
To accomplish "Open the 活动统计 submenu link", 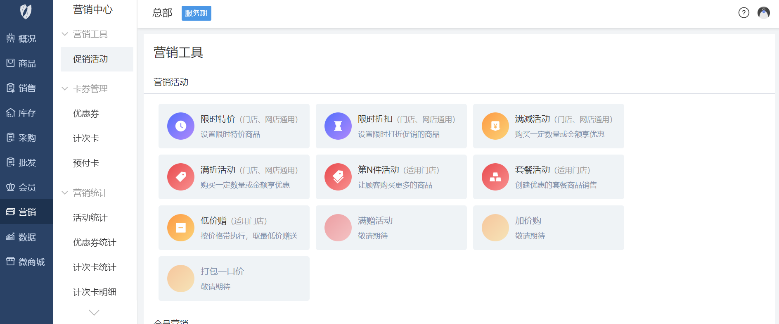I will (90, 218).
